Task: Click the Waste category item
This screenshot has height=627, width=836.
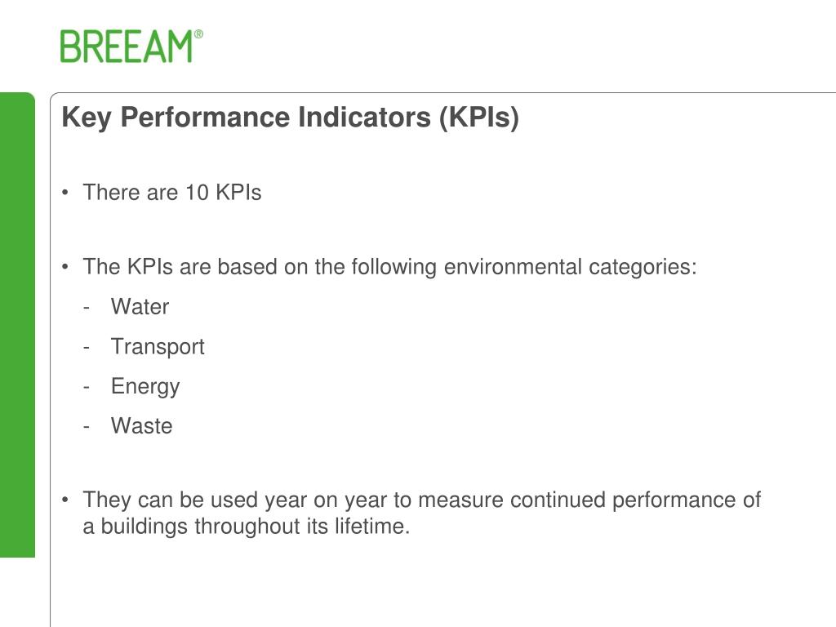Action: click(x=141, y=426)
